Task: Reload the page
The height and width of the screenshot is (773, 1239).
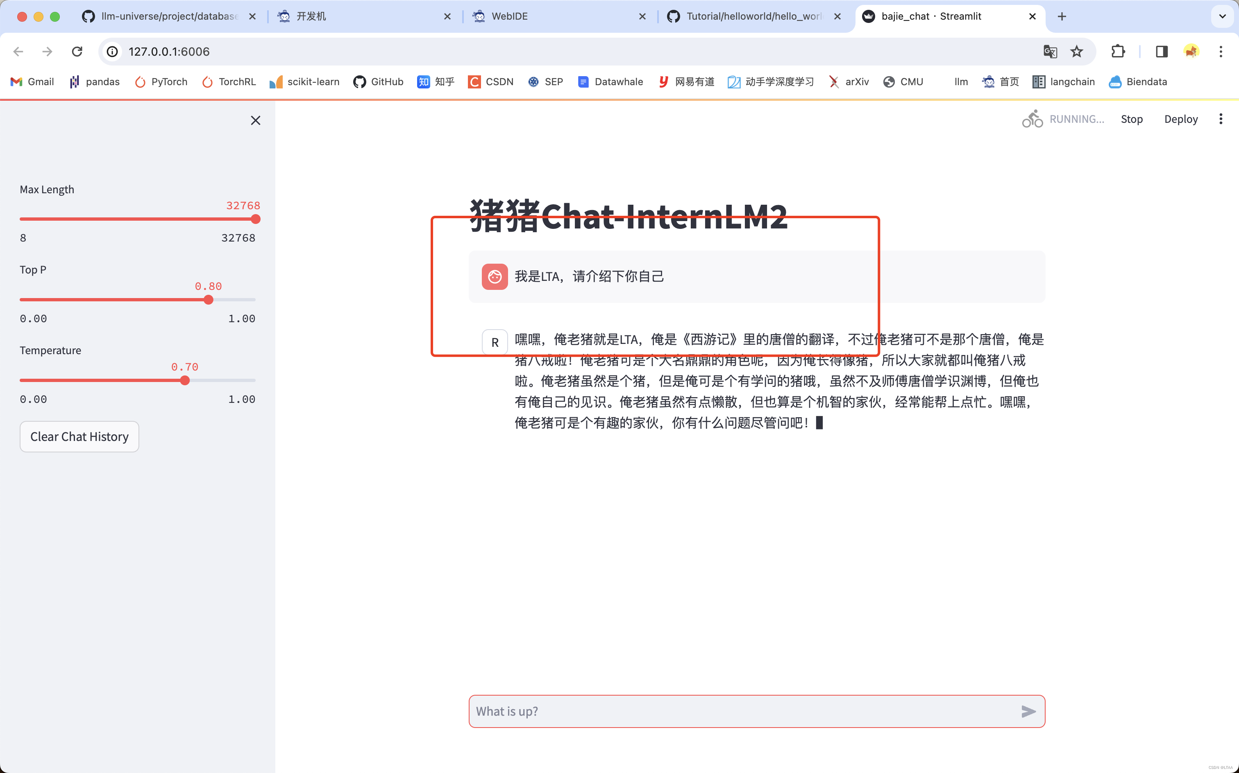Action: click(x=77, y=52)
